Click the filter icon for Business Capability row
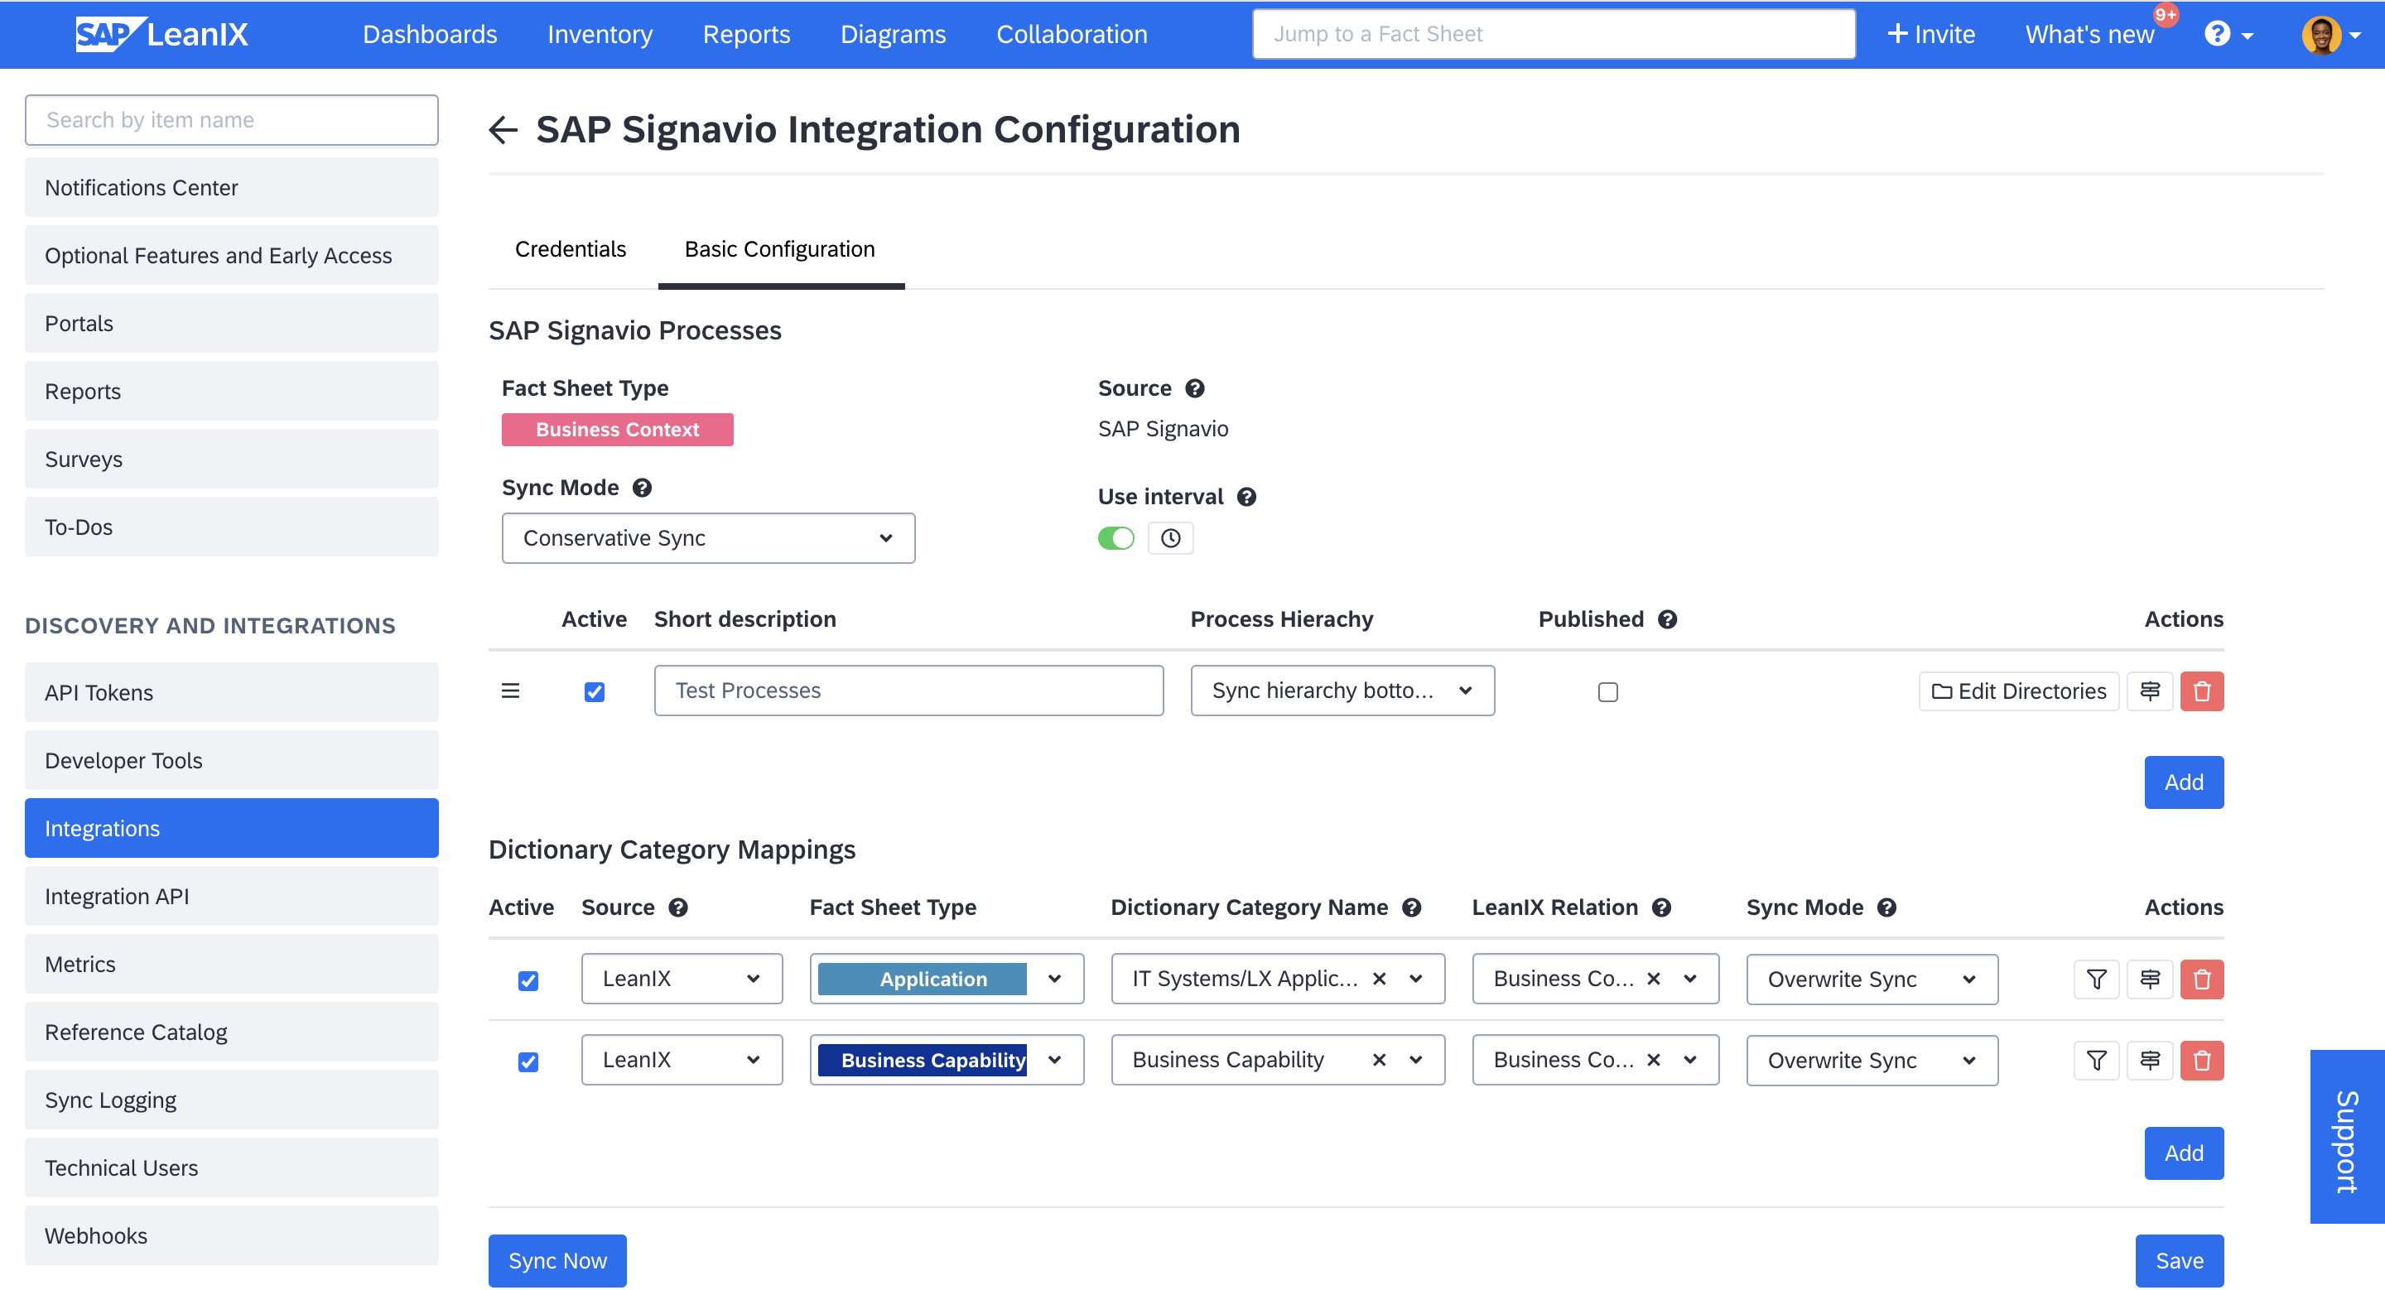The width and height of the screenshot is (2385, 1290). [2098, 1060]
